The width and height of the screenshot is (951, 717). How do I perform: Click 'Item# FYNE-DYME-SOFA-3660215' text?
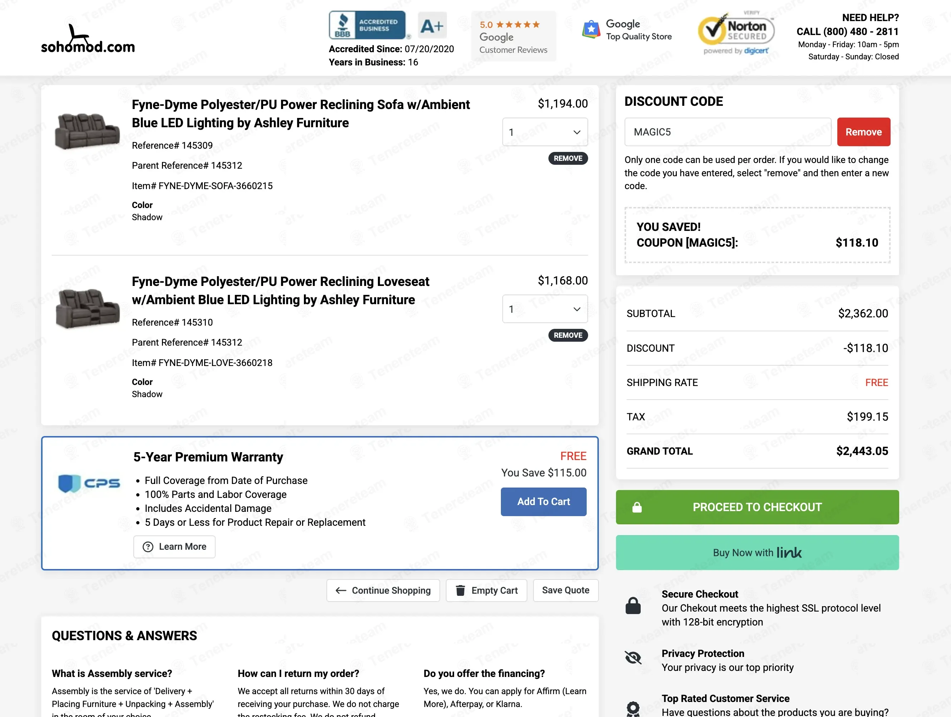pyautogui.click(x=202, y=186)
